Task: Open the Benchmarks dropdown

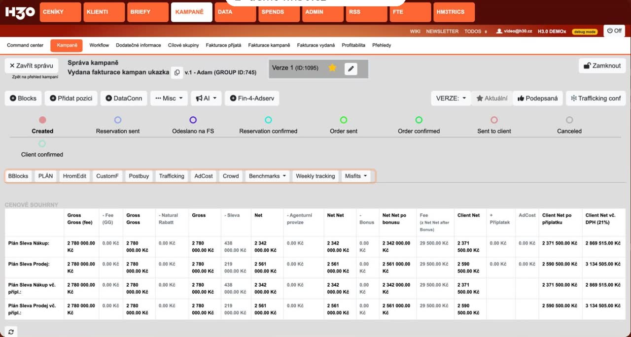Action: 268,176
